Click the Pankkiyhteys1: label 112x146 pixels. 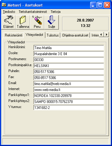pyautogui.click(x=19, y=95)
